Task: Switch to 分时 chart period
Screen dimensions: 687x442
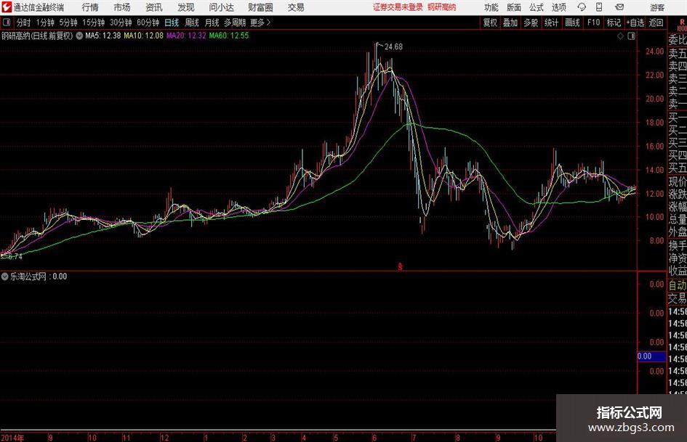Action: pos(23,22)
